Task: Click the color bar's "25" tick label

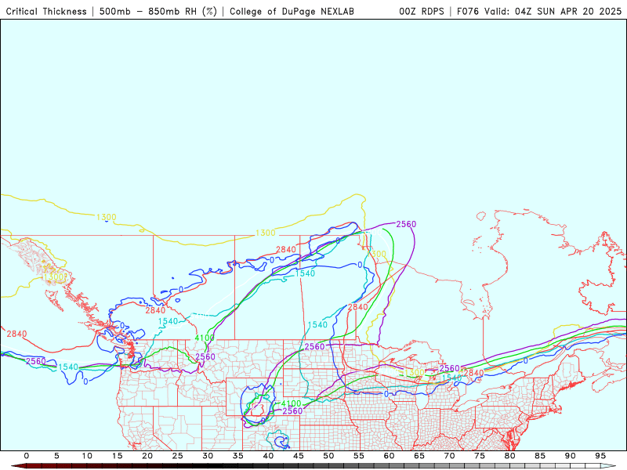Action: tap(178, 456)
